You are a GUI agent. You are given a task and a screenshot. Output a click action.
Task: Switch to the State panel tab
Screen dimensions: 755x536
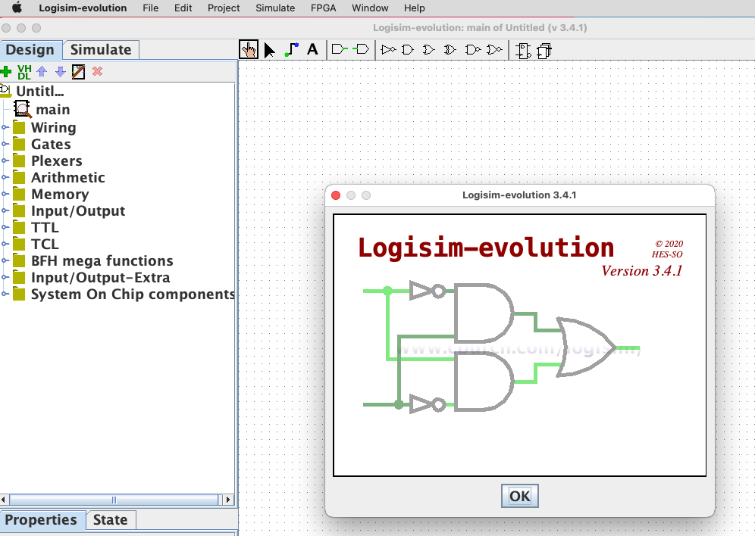[x=111, y=520]
